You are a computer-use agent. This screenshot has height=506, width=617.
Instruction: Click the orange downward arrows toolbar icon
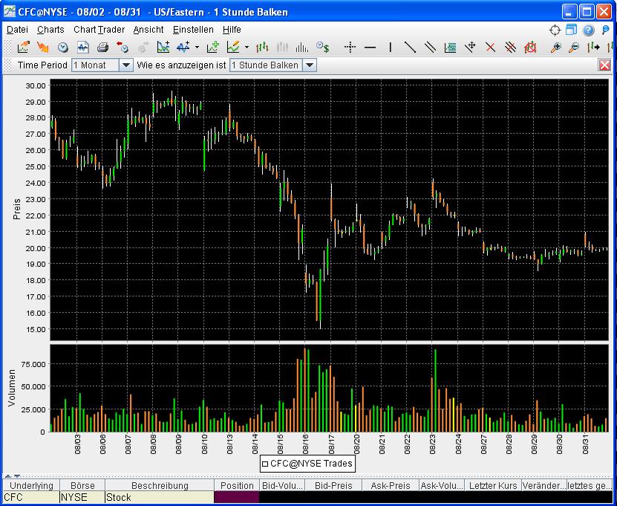(x=43, y=48)
